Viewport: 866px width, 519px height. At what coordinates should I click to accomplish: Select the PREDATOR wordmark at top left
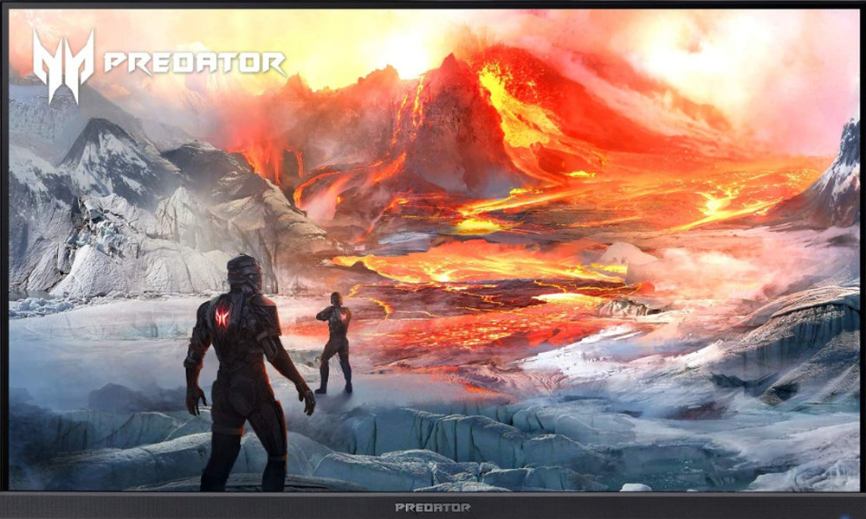195,61
